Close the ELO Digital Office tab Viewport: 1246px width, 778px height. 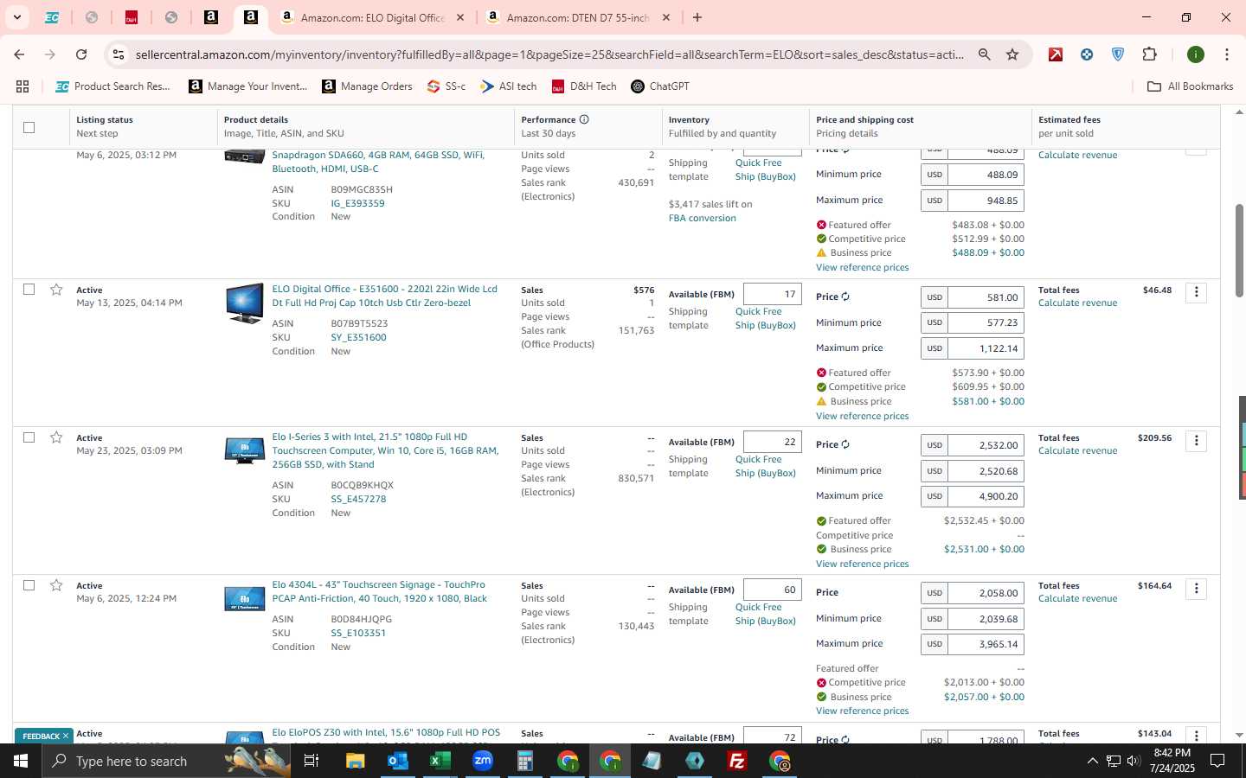[460, 17]
